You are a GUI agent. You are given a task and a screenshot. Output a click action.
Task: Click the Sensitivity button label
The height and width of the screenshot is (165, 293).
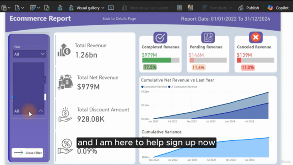(218, 8)
